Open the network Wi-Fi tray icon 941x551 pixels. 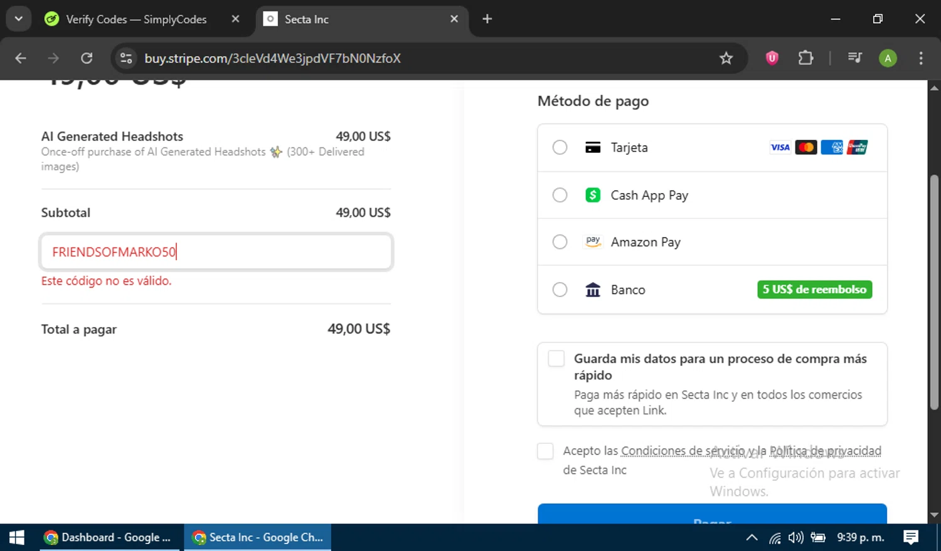[x=775, y=537]
